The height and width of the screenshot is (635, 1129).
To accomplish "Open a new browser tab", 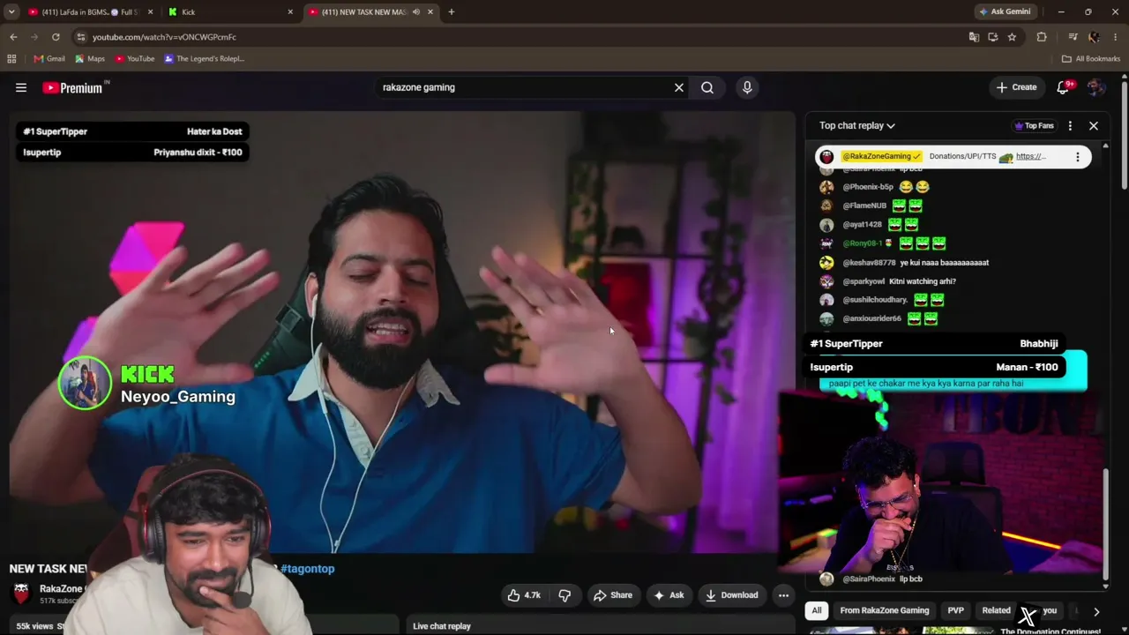I will (x=452, y=12).
